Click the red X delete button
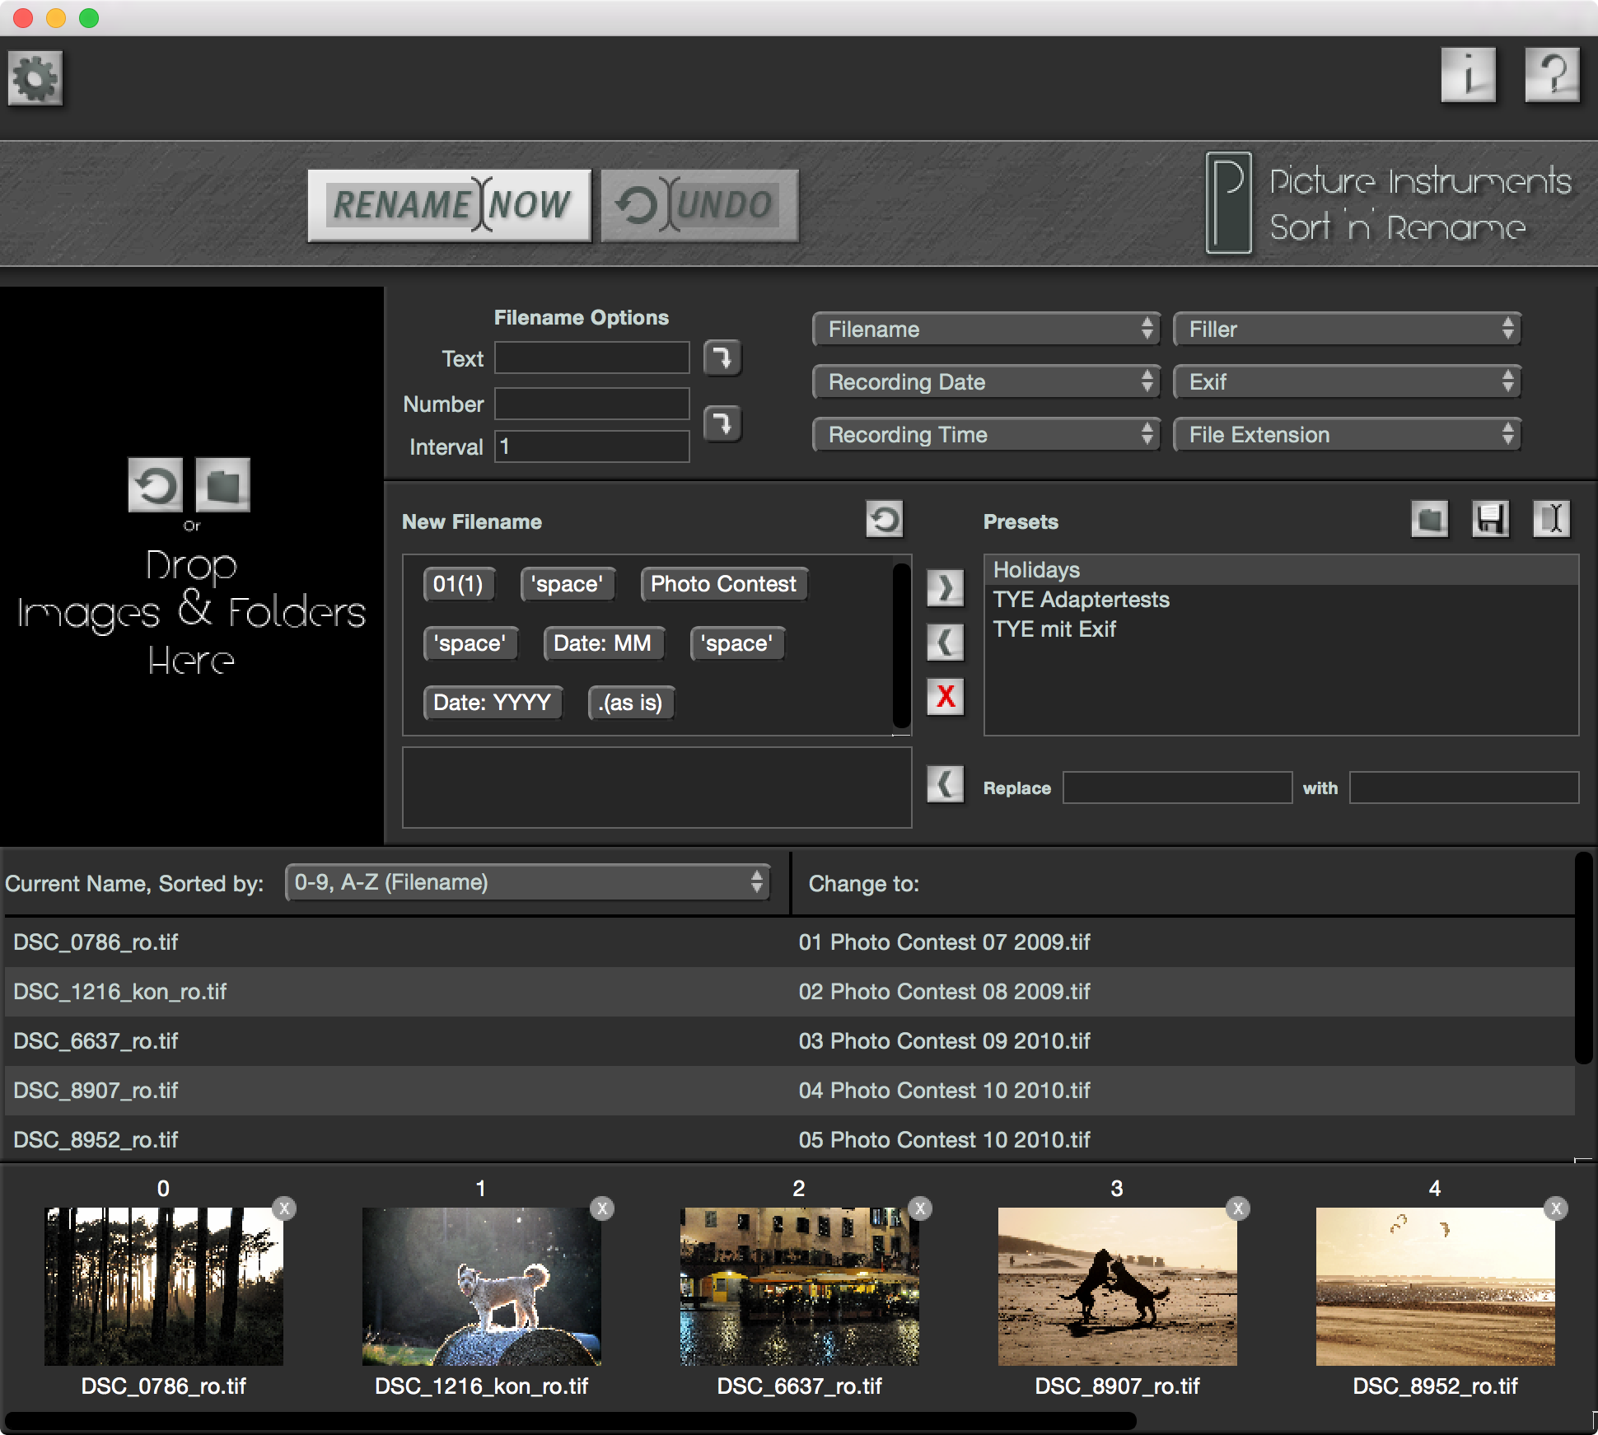Screen dimensions: 1598x1435 (945, 697)
